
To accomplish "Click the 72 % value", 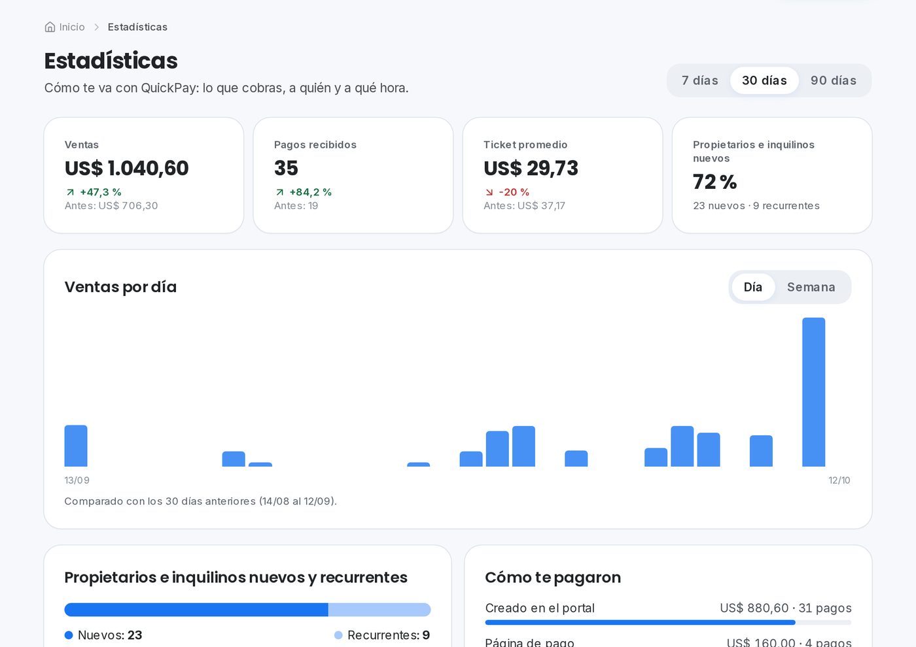I will click(x=715, y=182).
